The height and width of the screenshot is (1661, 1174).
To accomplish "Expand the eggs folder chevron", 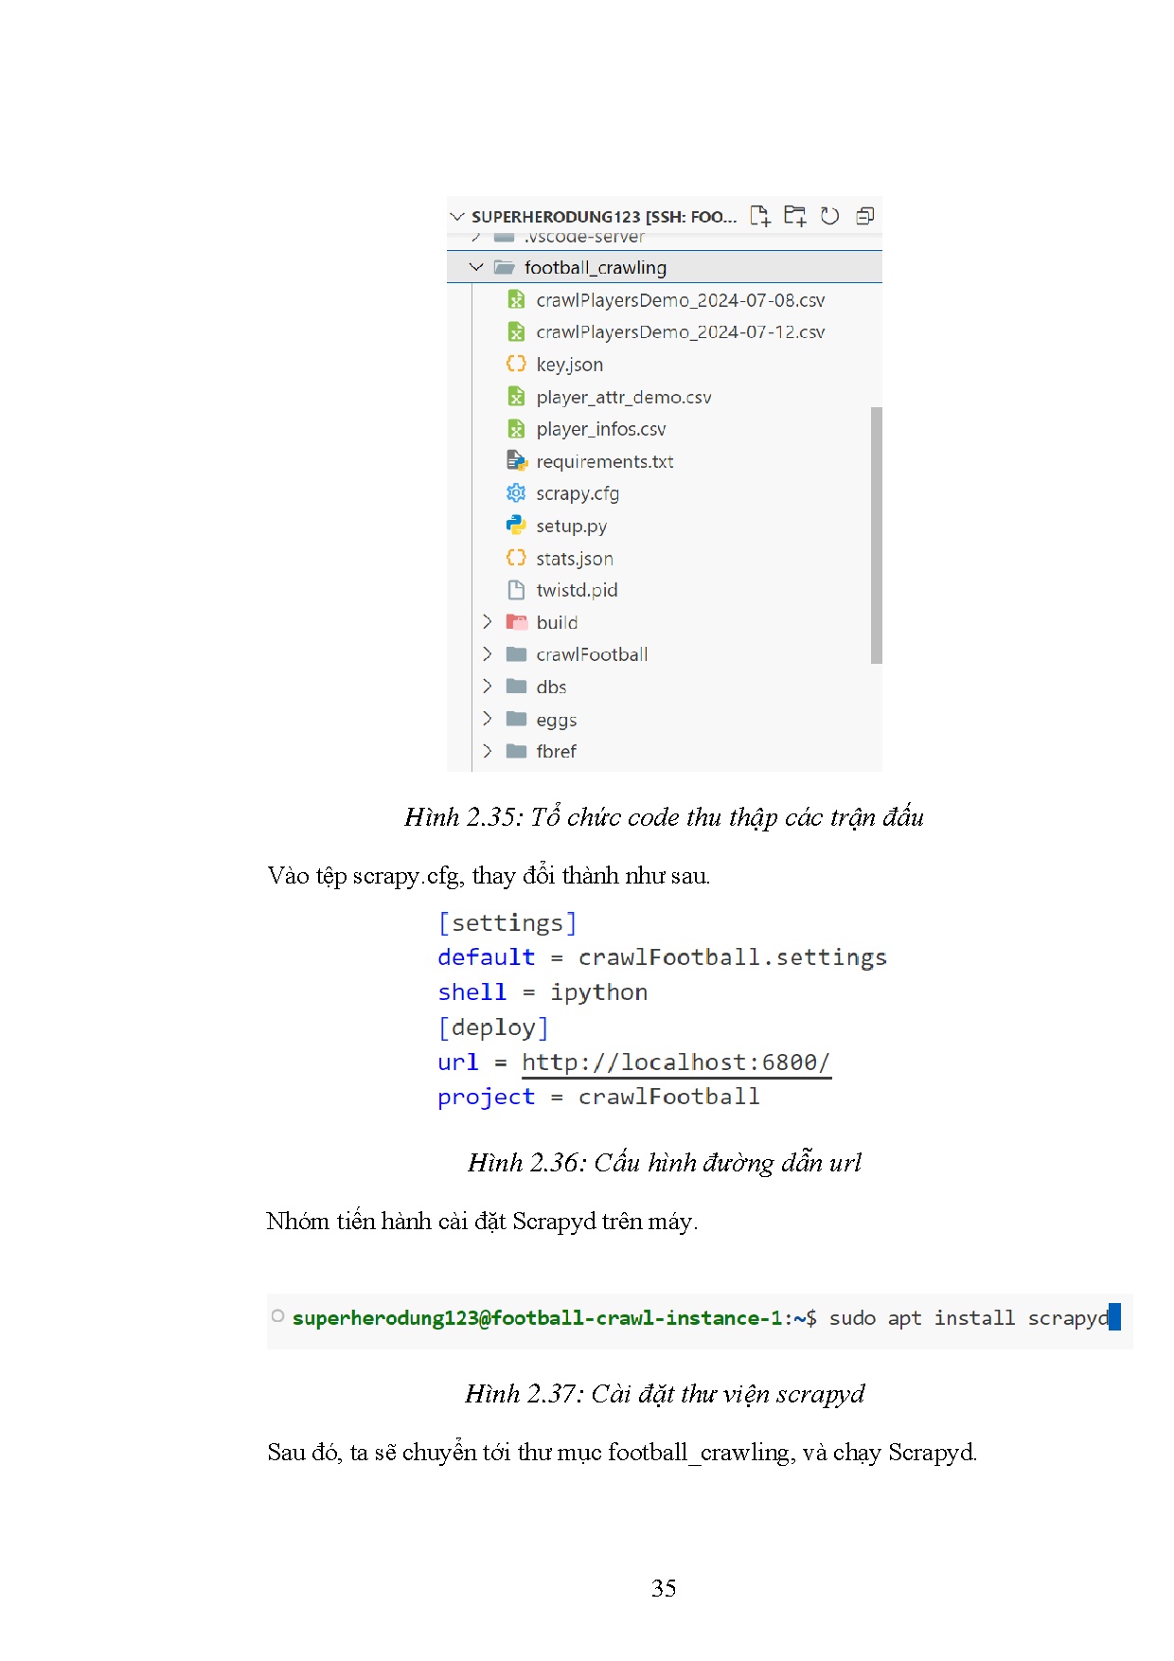I will click(487, 719).
